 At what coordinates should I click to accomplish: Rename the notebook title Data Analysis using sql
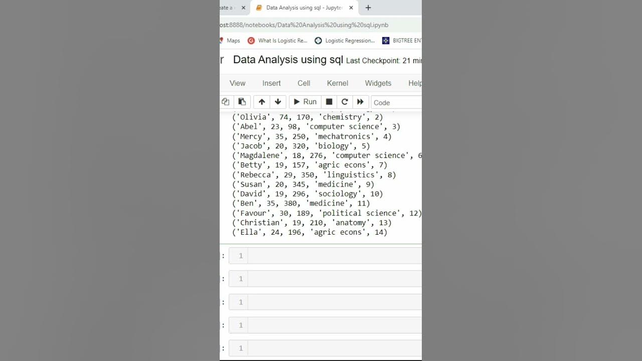[288, 60]
